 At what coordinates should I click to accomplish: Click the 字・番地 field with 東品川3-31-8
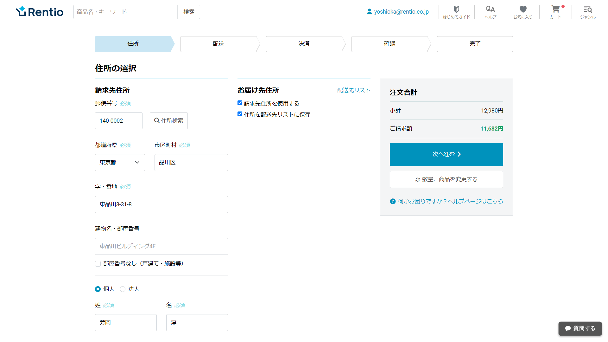pos(161,204)
